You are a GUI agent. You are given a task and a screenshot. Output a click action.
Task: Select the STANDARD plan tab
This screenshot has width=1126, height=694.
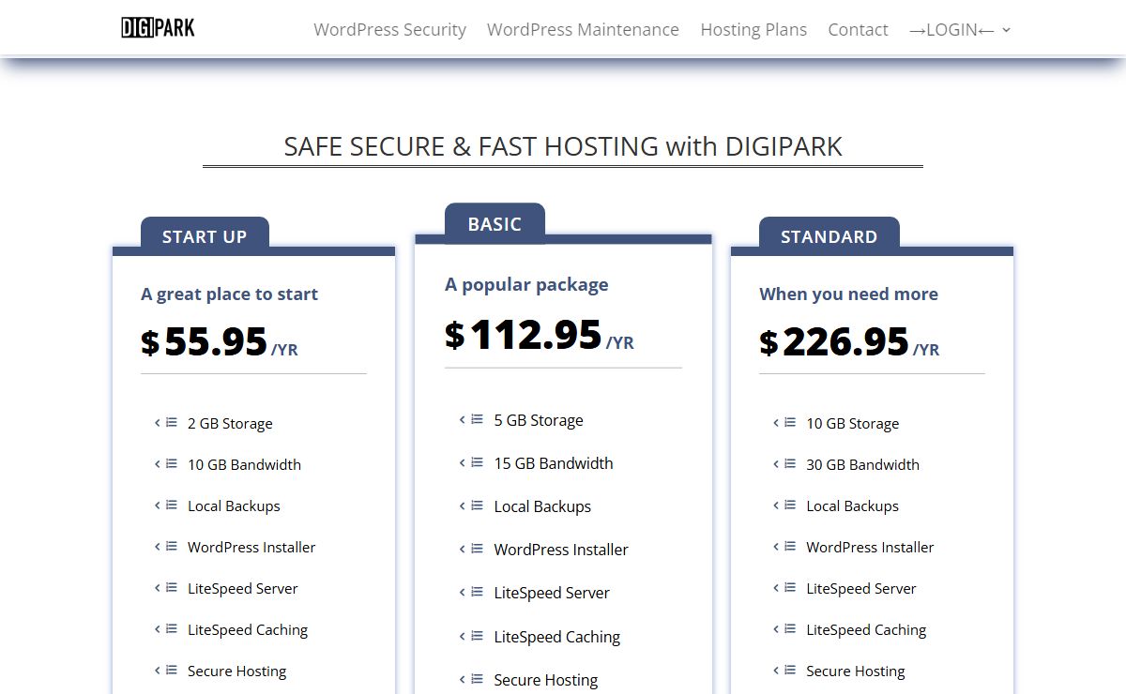coord(829,234)
